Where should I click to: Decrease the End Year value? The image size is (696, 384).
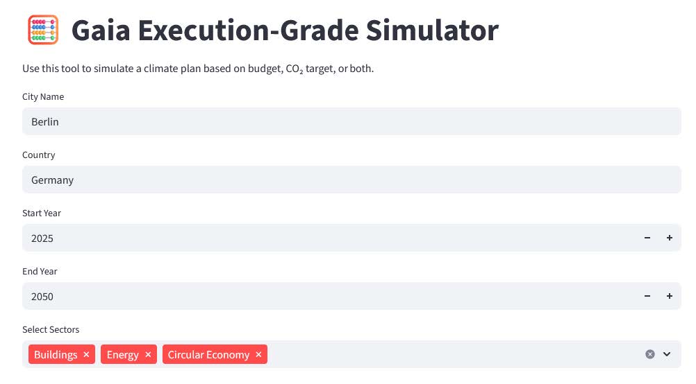647,296
